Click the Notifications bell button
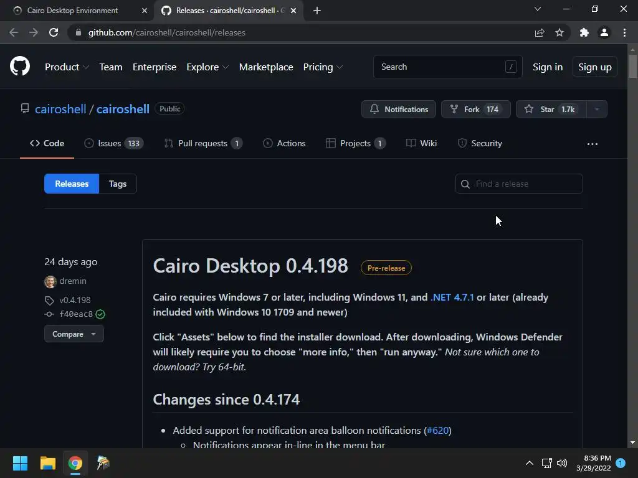 (x=398, y=109)
